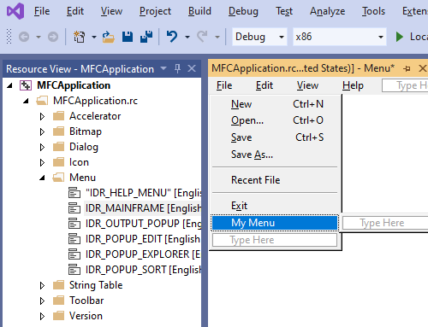The image size is (428, 327).
Task: Click the Redo arrow icon
Action: [202, 37]
